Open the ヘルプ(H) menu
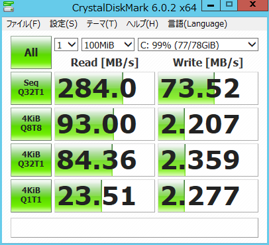The width and height of the screenshot is (269, 245). [142, 24]
